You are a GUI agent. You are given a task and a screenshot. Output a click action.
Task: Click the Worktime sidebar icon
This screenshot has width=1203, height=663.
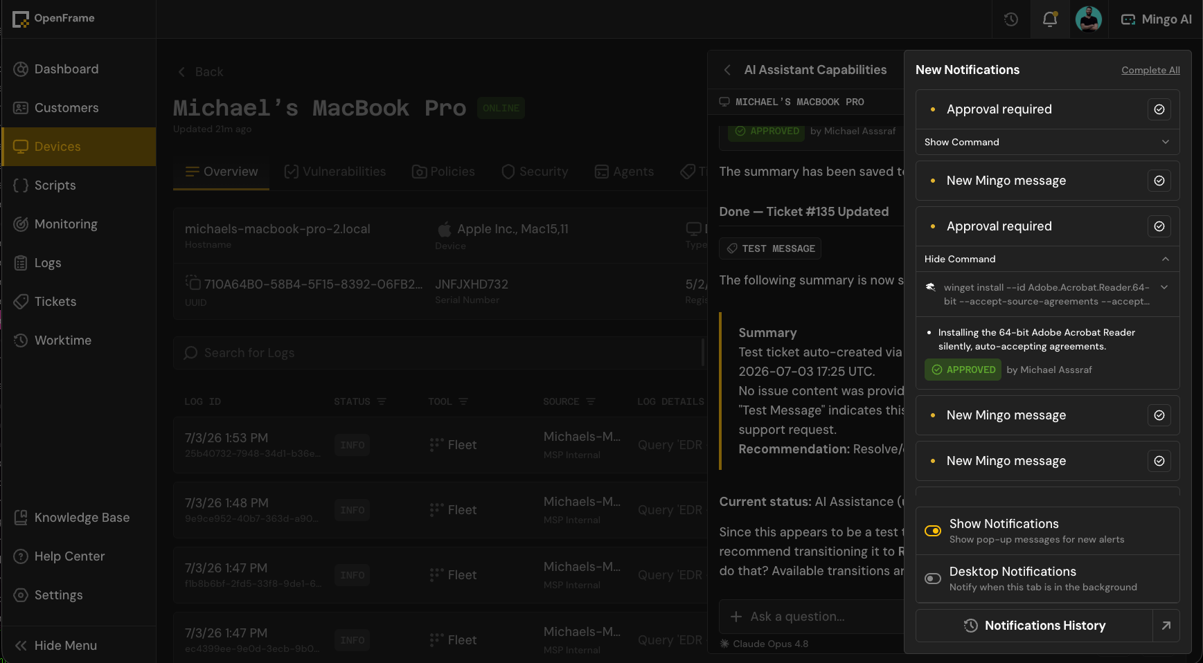(x=21, y=340)
